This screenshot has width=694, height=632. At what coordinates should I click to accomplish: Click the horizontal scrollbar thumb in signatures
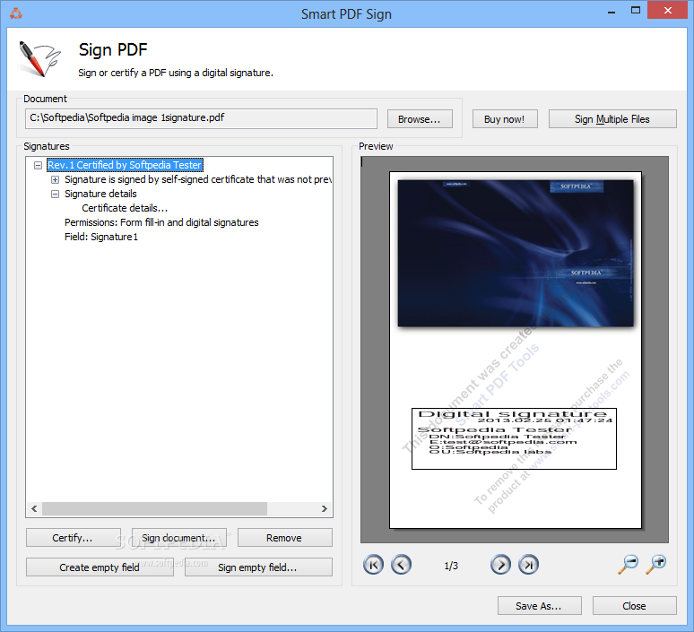click(154, 508)
